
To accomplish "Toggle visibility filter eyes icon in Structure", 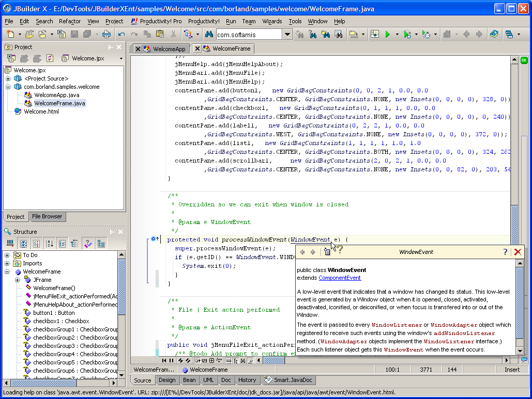I will click(x=23, y=244).
